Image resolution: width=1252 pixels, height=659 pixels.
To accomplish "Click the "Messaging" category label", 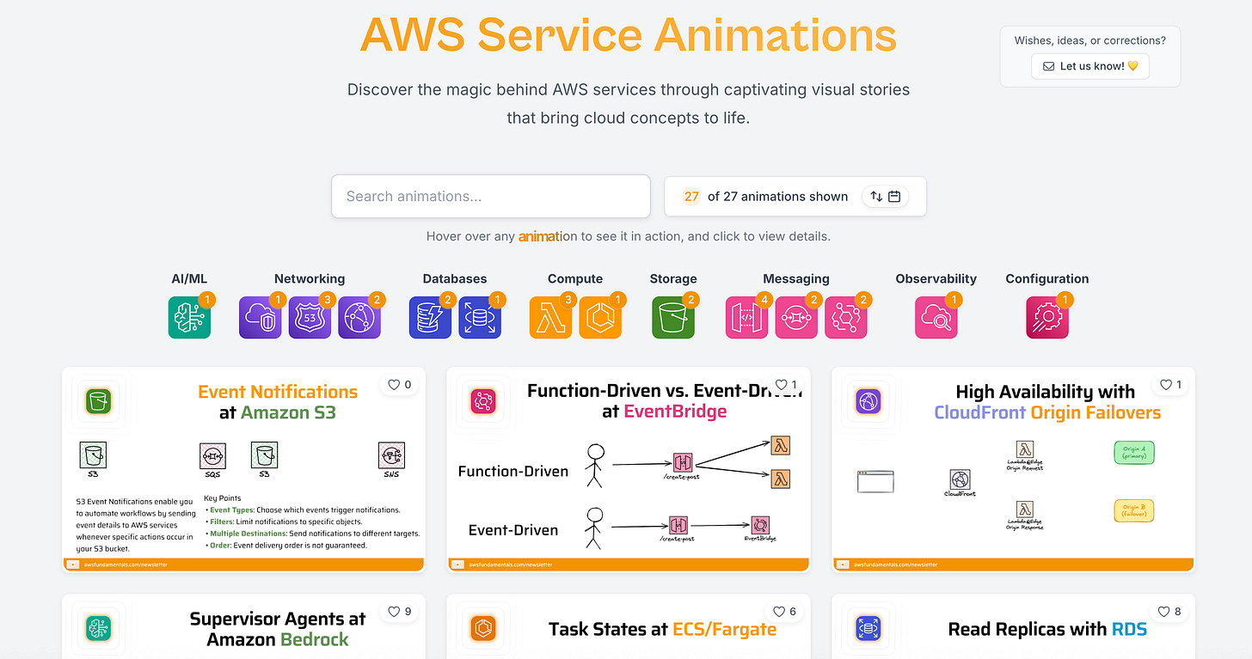I will [x=796, y=278].
